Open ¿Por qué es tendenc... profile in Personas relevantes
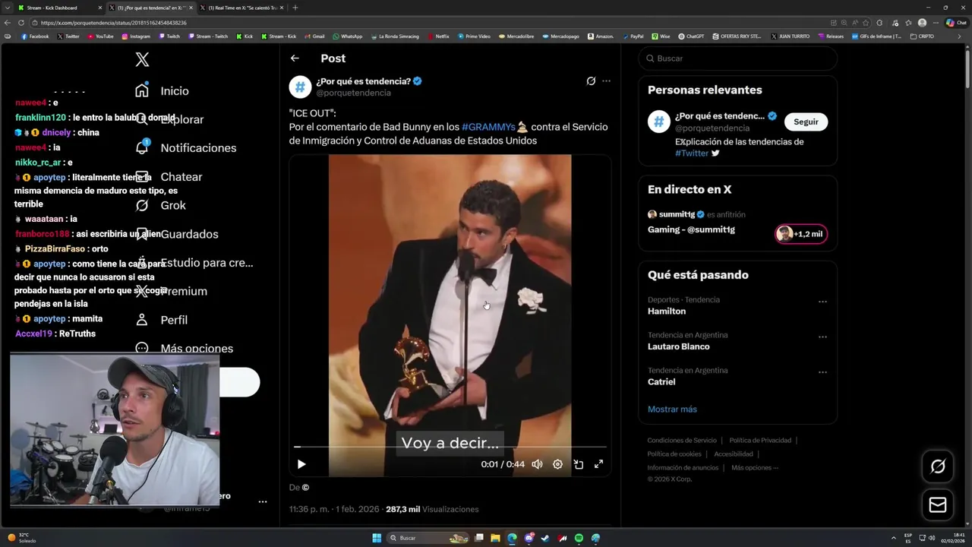 720,115
